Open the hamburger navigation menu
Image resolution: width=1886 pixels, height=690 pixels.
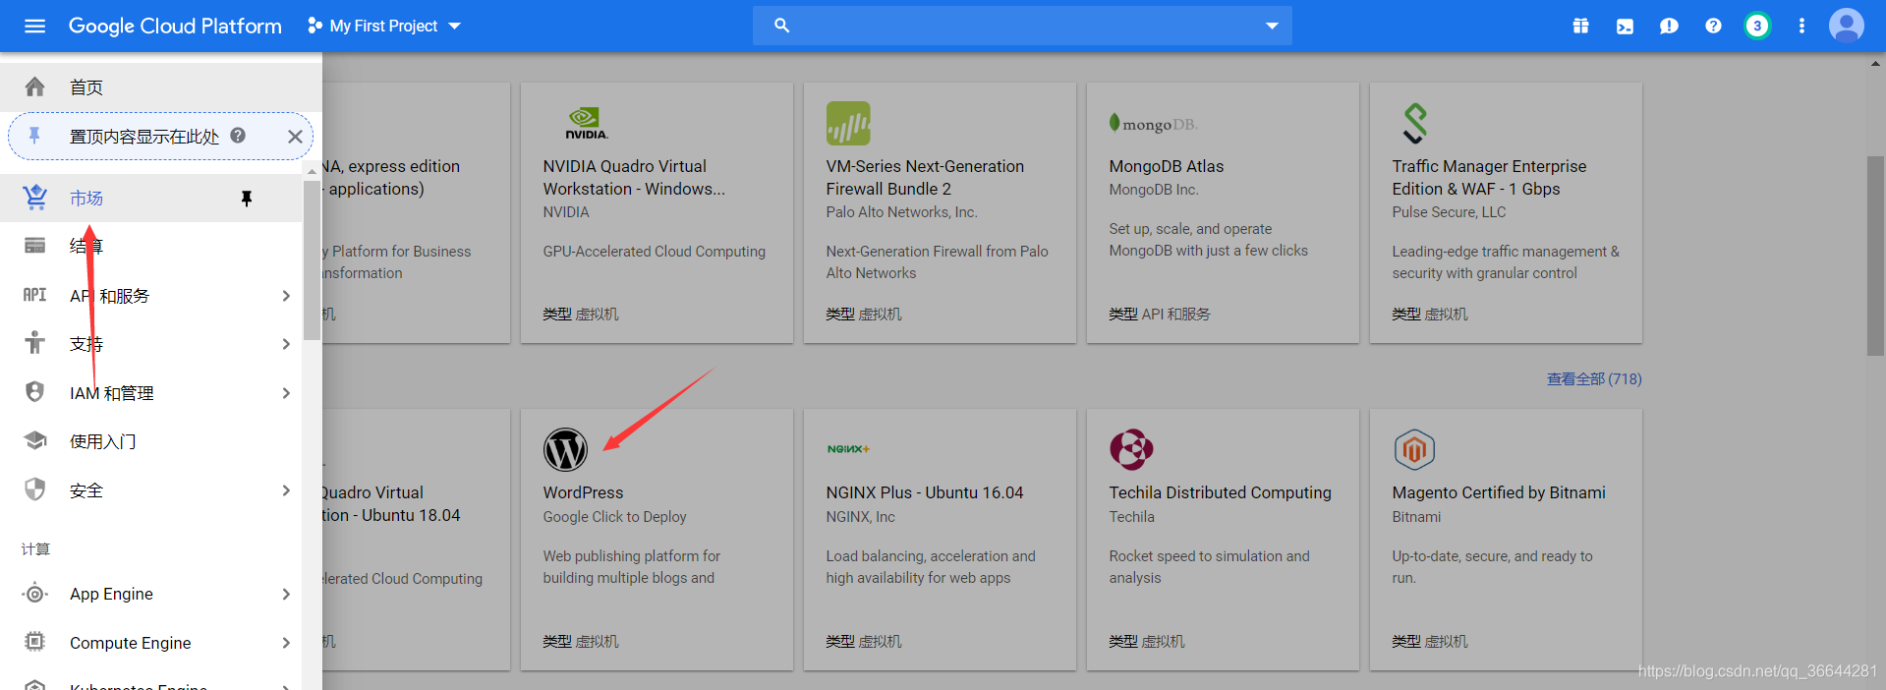coord(34,26)
